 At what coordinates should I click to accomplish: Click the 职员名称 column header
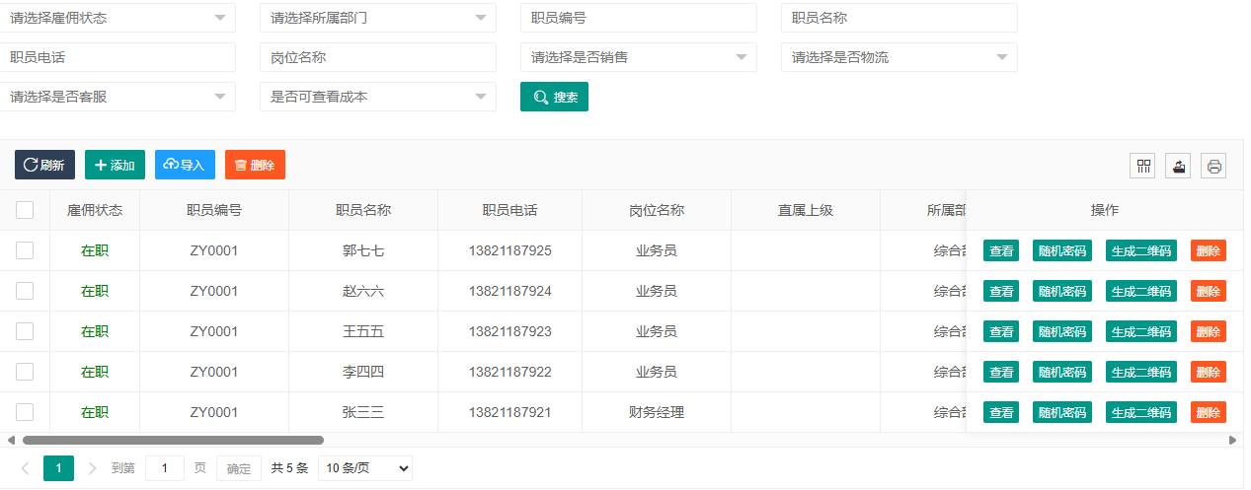(363, 210)
